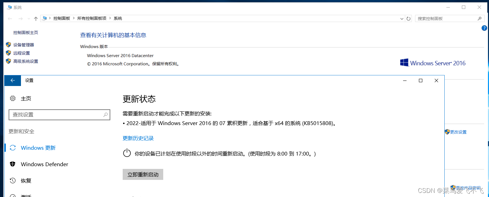
Task: Go back in the Settings window
Action: tap(13, 81)
